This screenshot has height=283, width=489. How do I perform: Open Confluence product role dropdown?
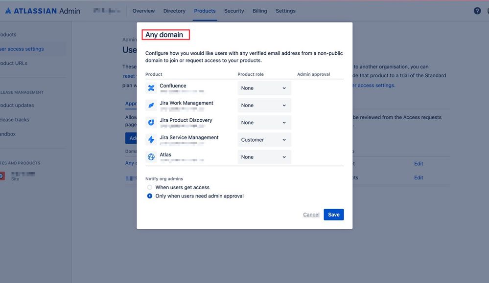(x=264, y=88)
